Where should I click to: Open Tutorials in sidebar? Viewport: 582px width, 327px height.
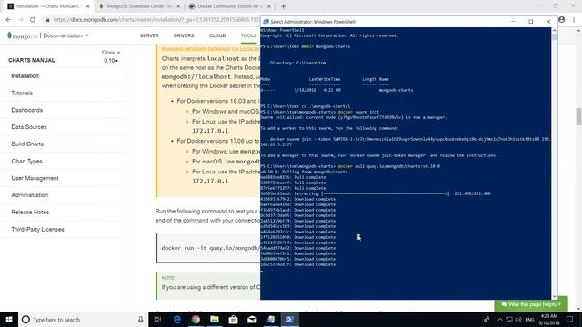[x=22, y=93]
